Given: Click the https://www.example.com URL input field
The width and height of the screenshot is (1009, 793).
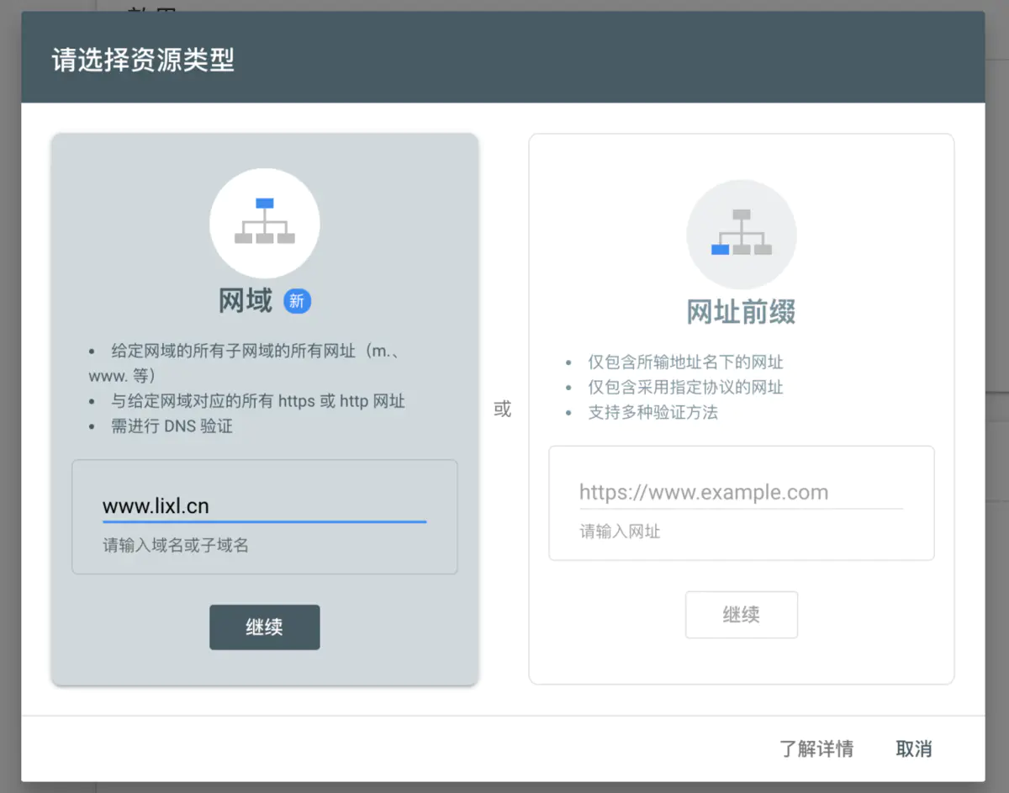Looking at the screenshot, I should 740,493.
